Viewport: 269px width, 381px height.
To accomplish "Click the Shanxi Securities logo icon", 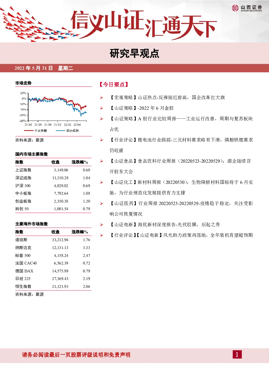I will click(x=235, y=8).
